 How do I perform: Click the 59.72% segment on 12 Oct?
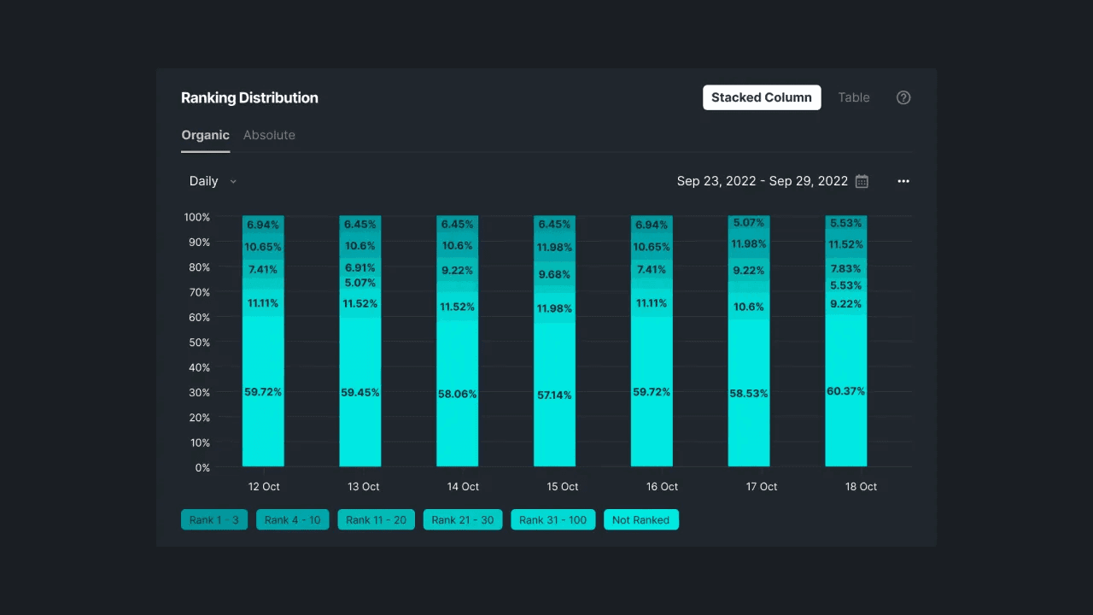click(263, 392)
